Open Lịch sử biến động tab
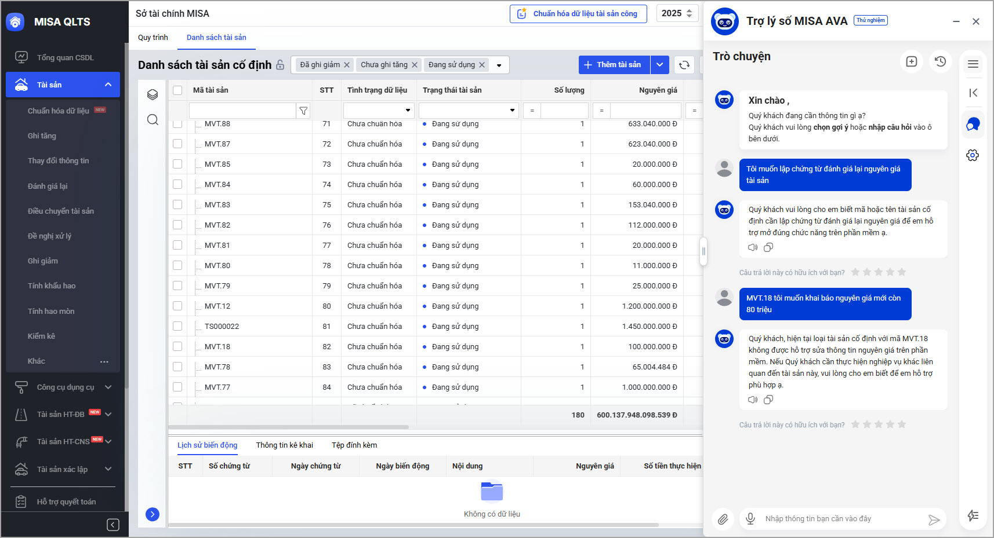The height and width of the screenshot is (538, 994). (x=208, y=445)
